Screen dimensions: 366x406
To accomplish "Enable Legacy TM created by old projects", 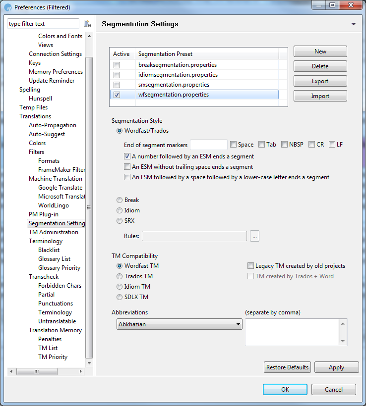I will click(251, 266).
